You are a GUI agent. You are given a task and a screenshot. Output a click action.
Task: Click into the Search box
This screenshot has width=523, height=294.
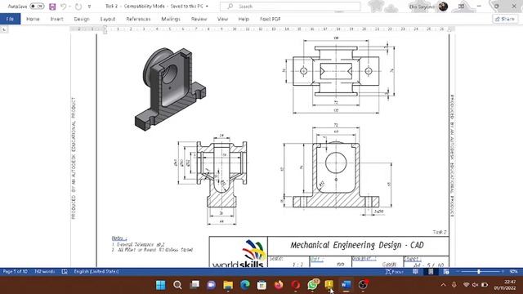pos(290,7)
